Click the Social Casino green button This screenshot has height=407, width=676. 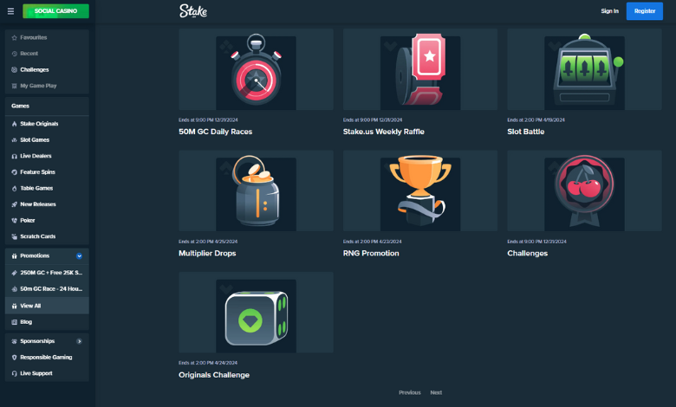pos(55,11)
